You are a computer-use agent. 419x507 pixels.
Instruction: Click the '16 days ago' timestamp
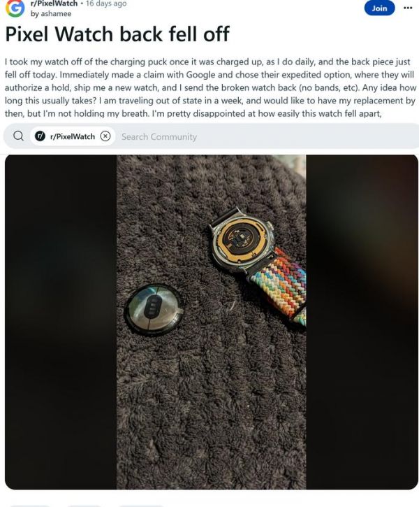tap(106, 3)
